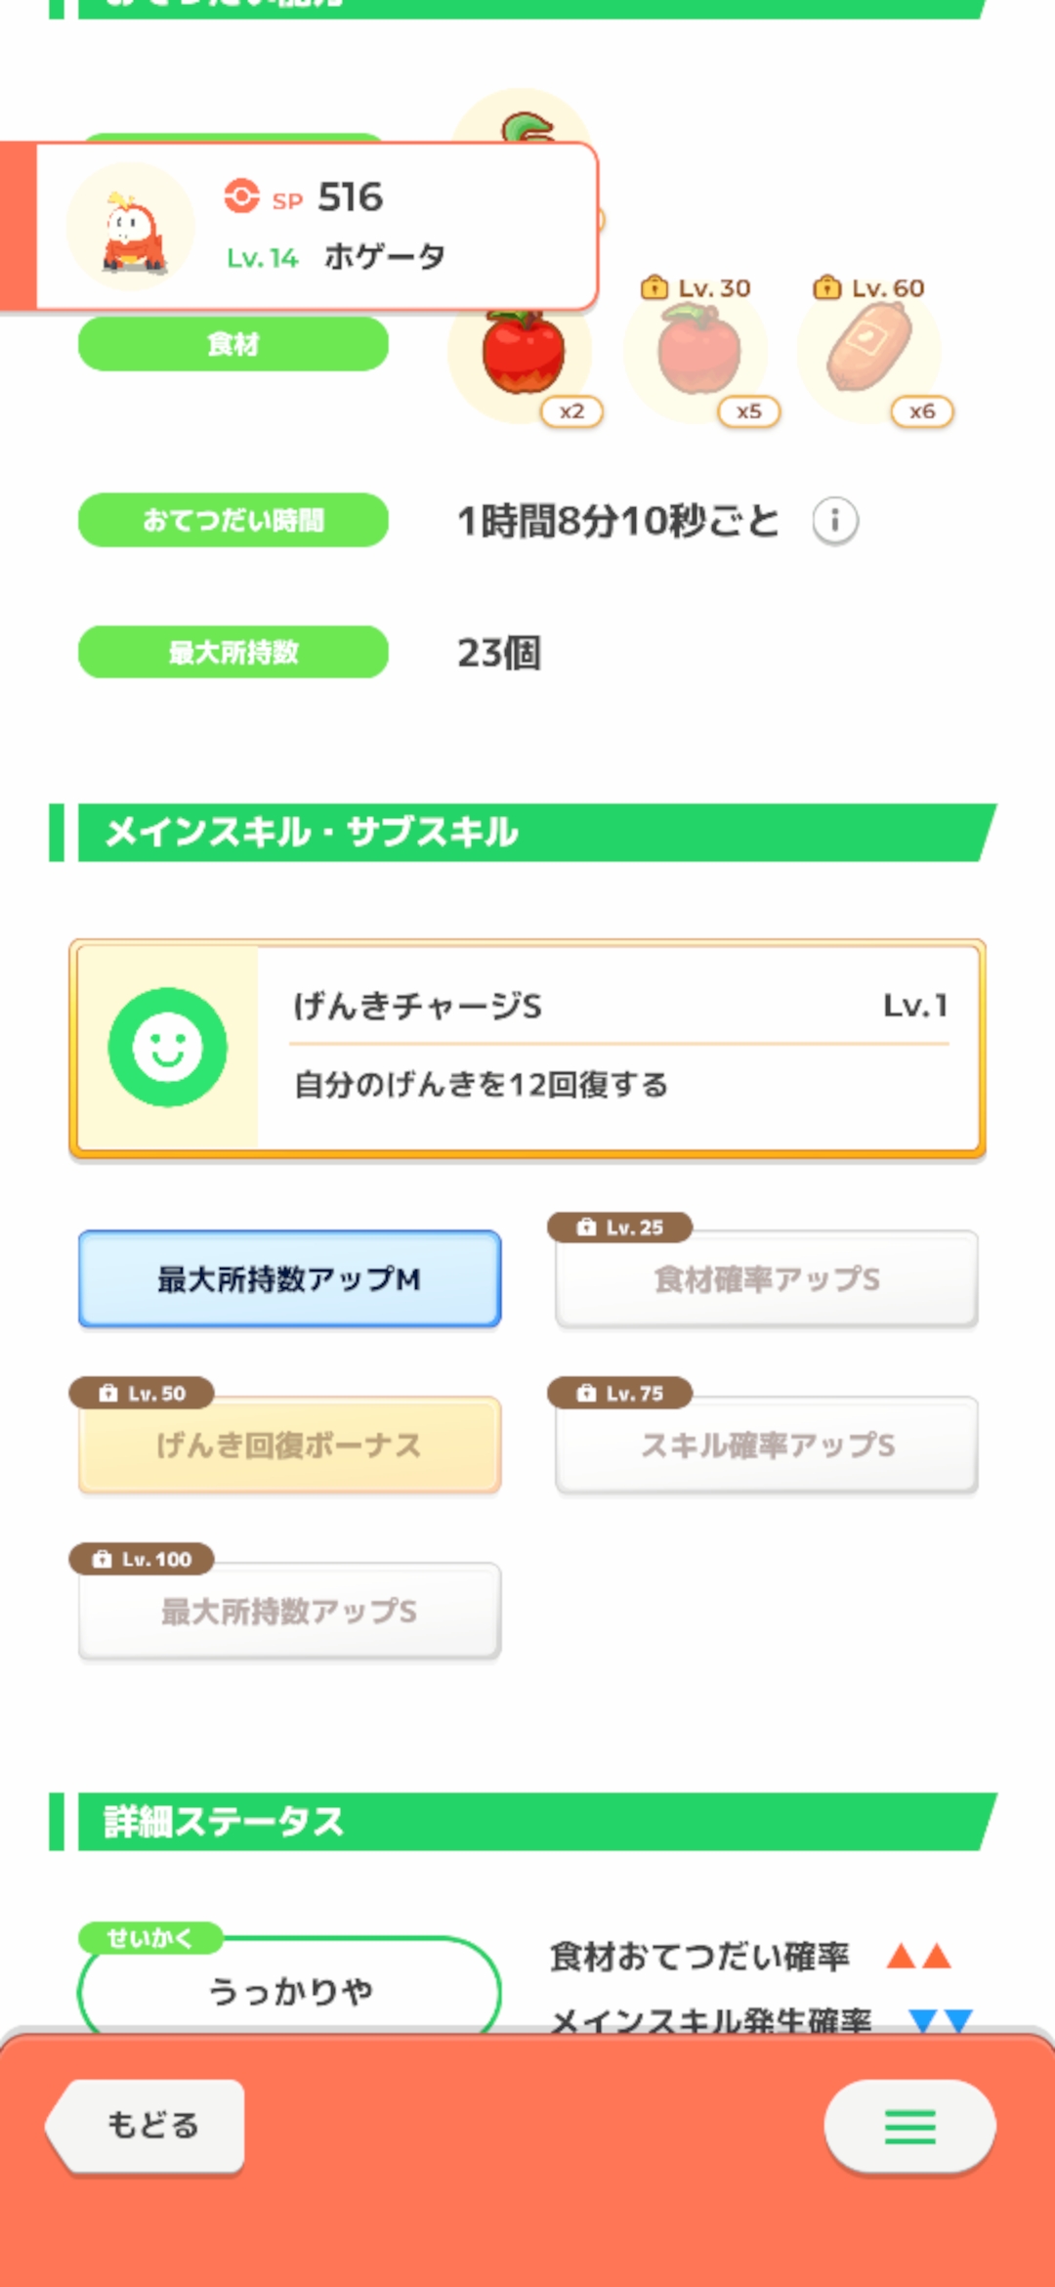The width and height of the screenshot is (1055, 2287).
Task: Tap the red Poké Ball SP icon
Action: click(241, 196)
